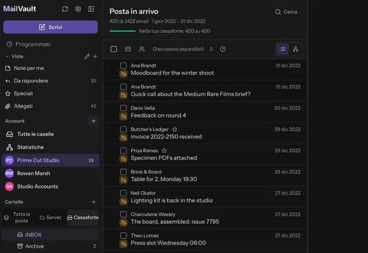Collapse the Viste section chevron
Viewport: 368px width, 253px height.
[x=7, y=56]
